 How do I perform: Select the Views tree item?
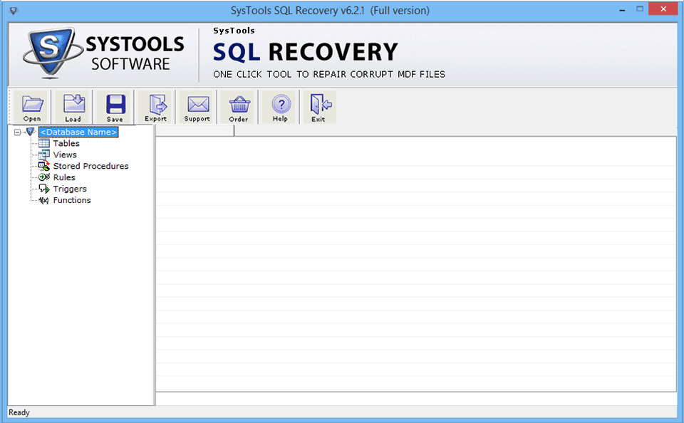click(x=65, y=155)
